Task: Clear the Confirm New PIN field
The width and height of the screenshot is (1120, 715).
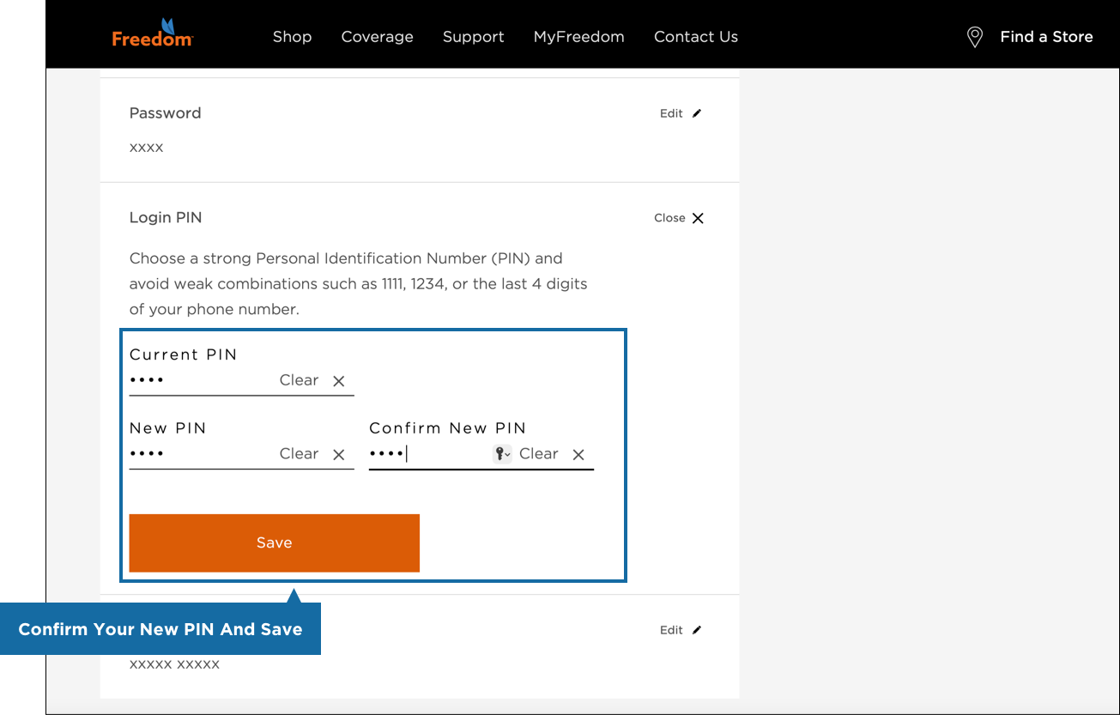Action: pyautogui.click(x=539, y=454)
